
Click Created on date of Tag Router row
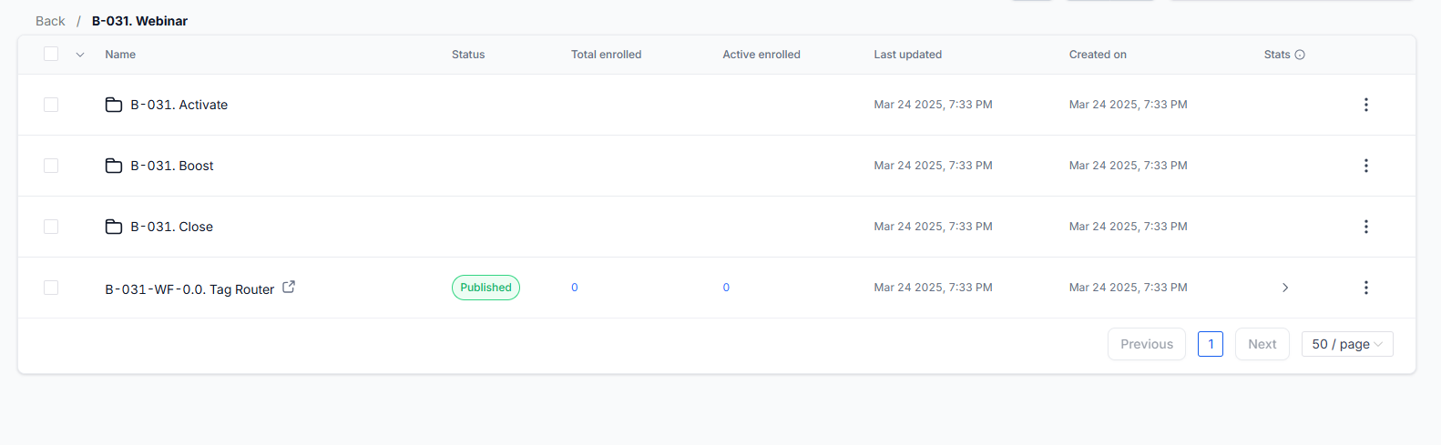1129,288
